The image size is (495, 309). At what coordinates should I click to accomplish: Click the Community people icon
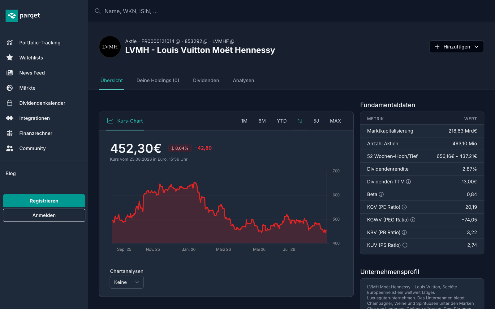10,148
